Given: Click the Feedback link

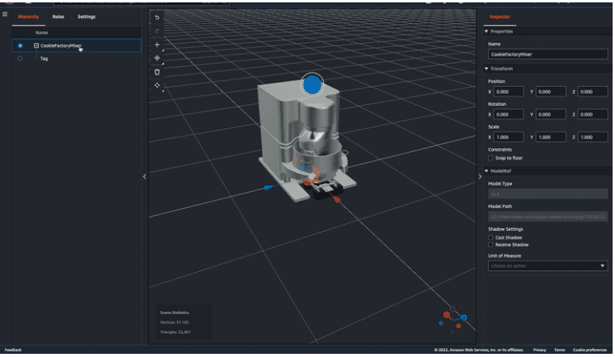Looking at the screenshot, I should (13, 350).
